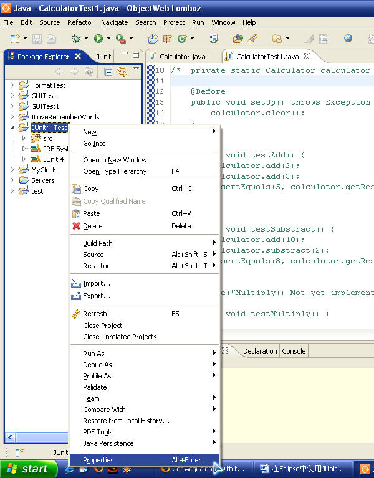Toggle Link with Editor in Package Explorer

pos(122,72)
